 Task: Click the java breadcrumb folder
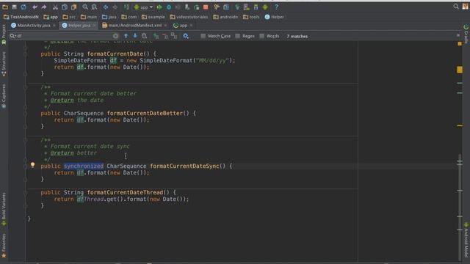tap(109, 17)
